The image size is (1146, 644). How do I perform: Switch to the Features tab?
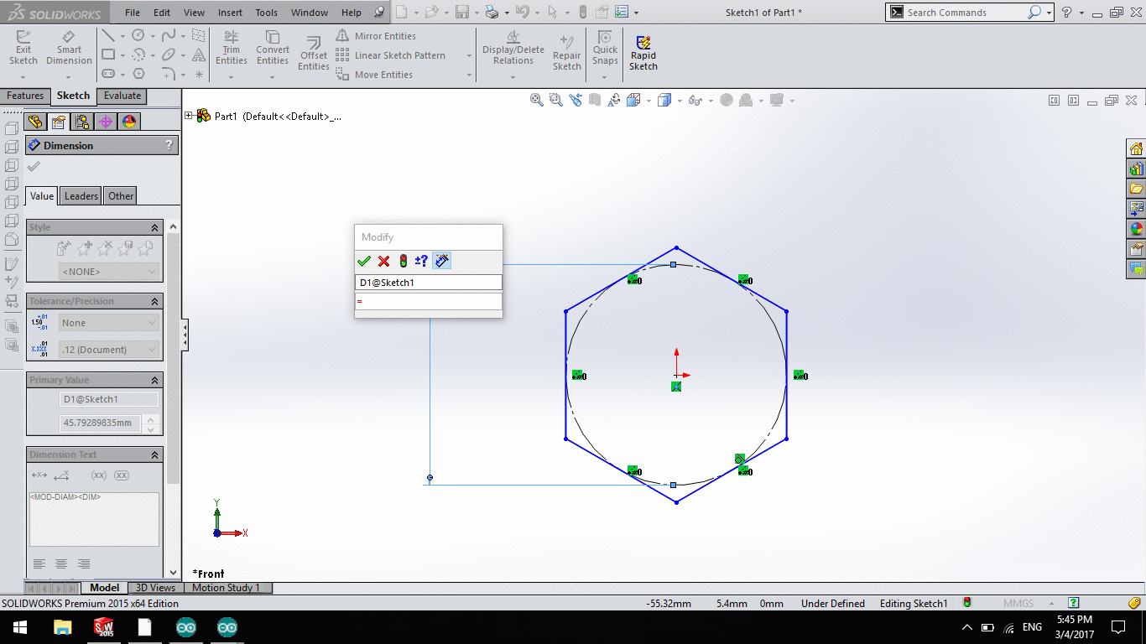[x=25, y=96]
